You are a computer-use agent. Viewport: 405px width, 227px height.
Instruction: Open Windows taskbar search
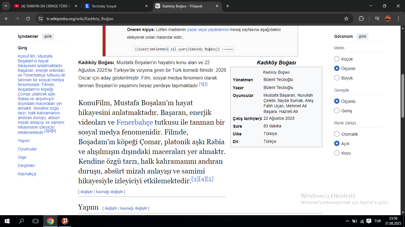pos(21,221)
